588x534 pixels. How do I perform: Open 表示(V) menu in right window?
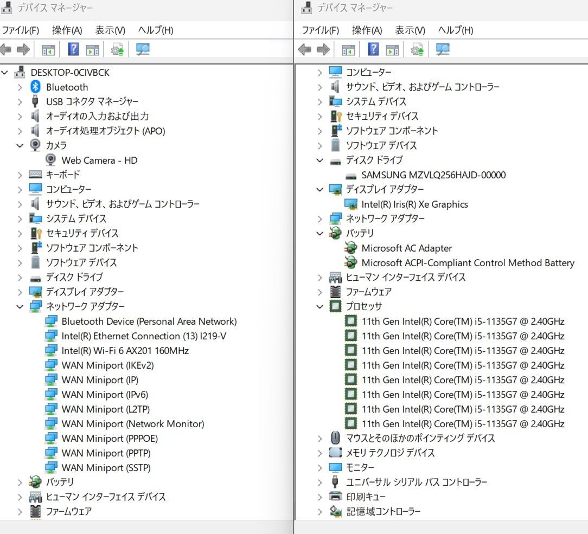pyautogui.click(x=410, y=30)
